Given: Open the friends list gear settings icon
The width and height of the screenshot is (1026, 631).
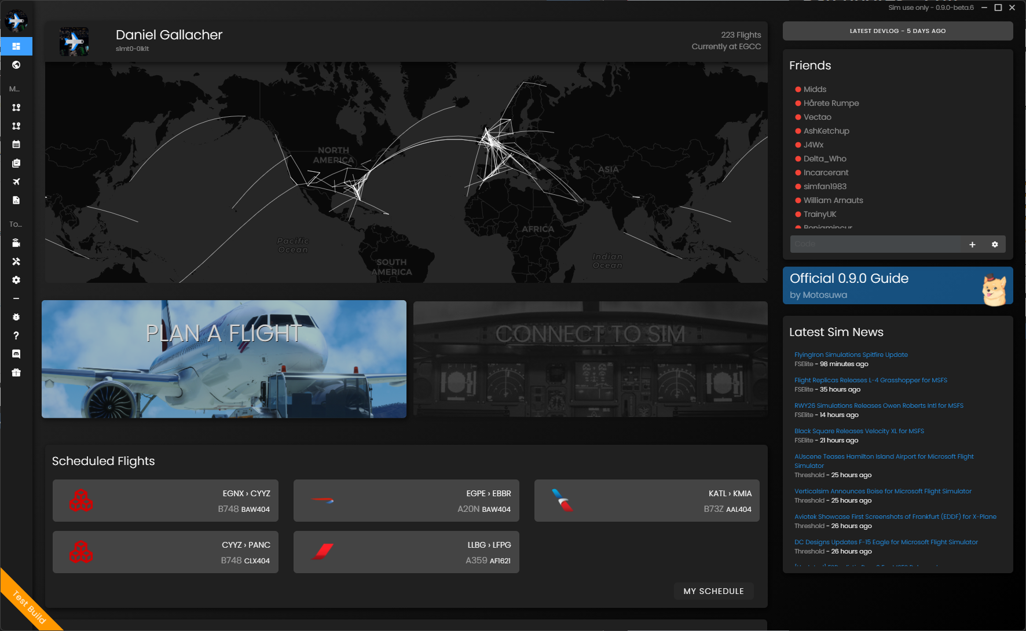Looking at the screenshot, I should (995, 245).
